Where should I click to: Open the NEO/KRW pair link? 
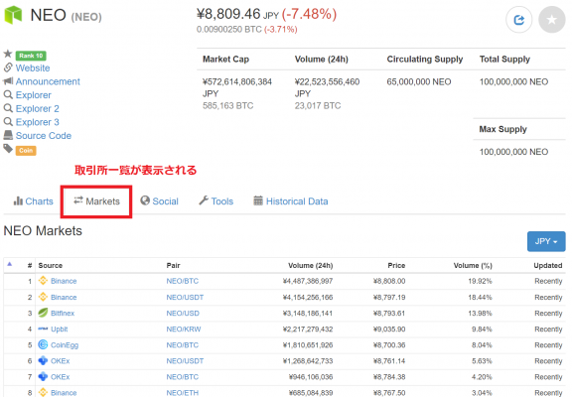point(184,330)
